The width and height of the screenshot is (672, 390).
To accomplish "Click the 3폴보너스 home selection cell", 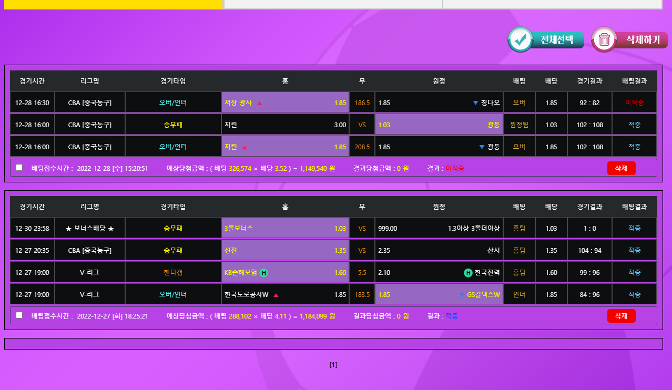I will tap(285, 229).
